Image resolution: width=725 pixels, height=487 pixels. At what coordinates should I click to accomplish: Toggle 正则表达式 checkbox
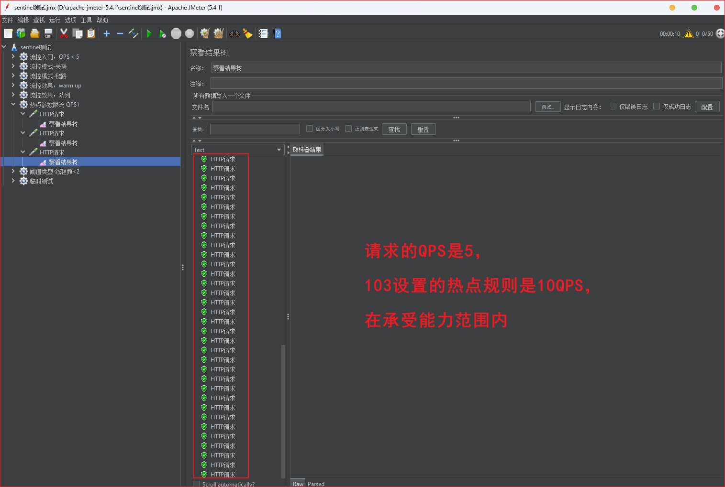coord(348,129)
